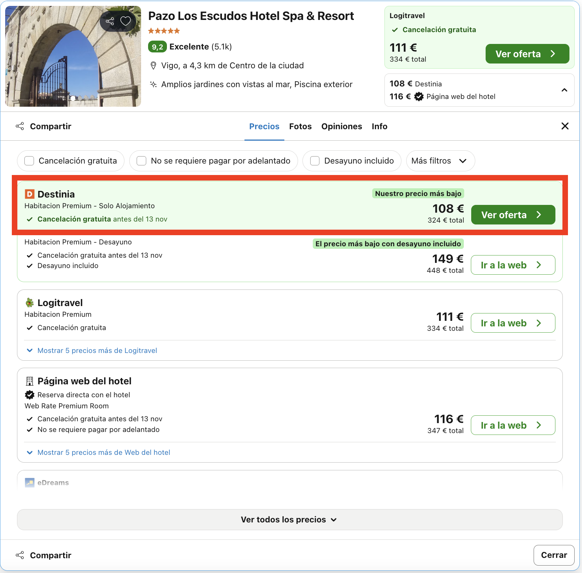582x573 pixels.
Task: Click the eDreams logo icon
Action: coord(30,483)
